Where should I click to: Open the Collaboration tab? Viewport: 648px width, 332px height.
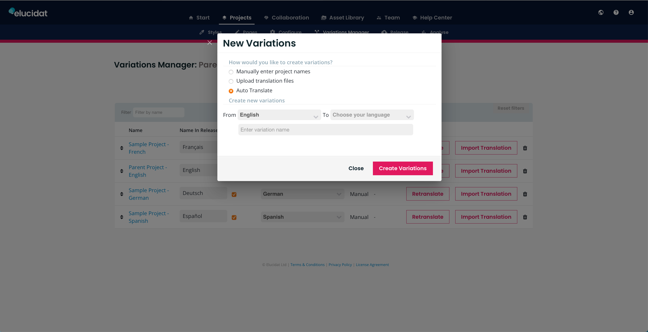click(x=287, y=18)
